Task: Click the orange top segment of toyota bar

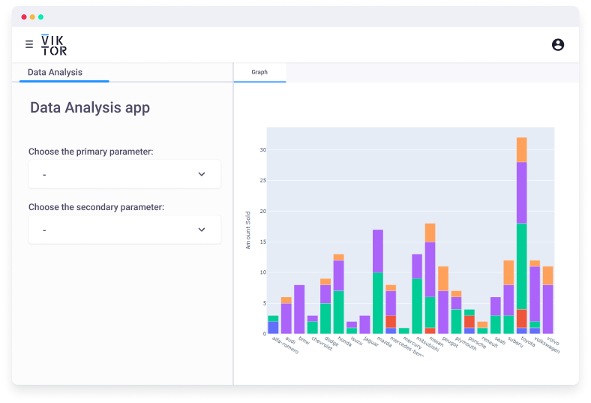Action: coord(522,149)
